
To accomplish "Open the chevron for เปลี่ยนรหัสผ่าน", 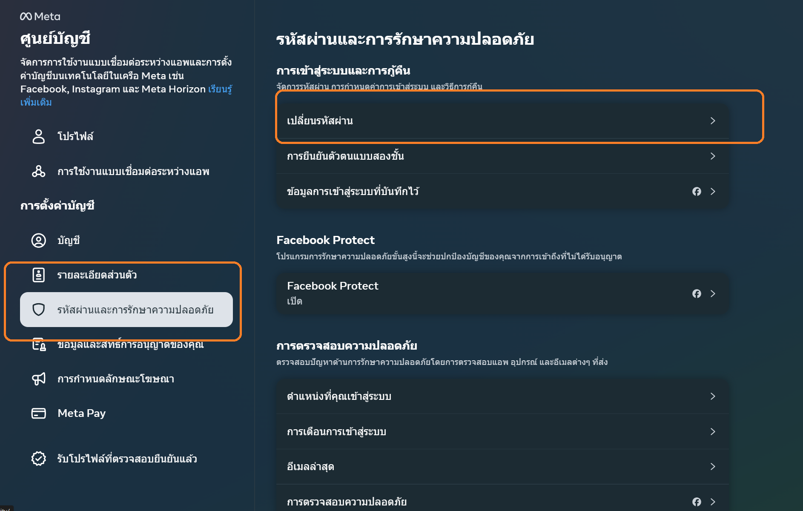I will pos(713,121).
